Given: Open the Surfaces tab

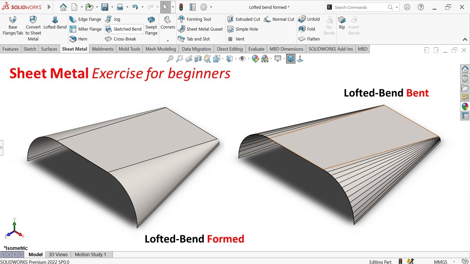Looking at the screenshot, I should [x=49, y=49].
